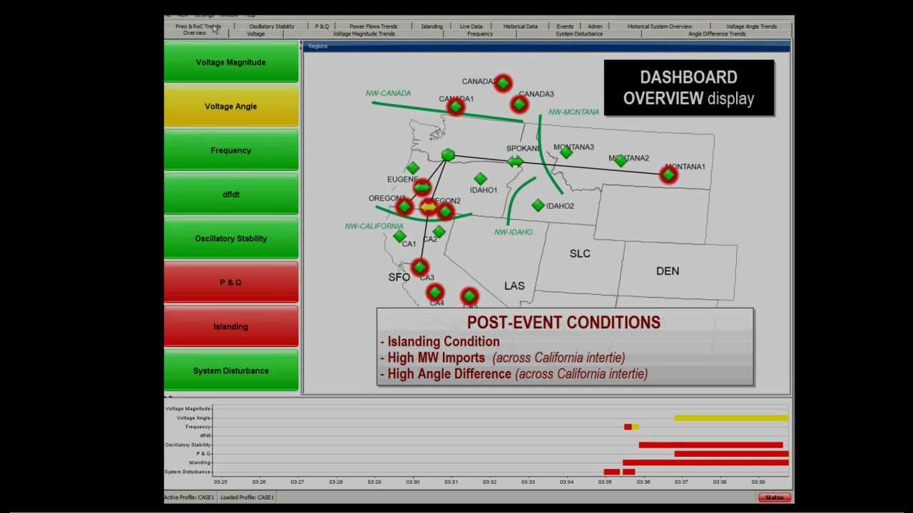Click the NW-CALIFORNIA region label
The image size is (913, 513).
374,226
